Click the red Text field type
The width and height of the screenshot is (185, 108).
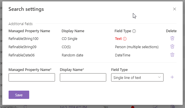click(x=118, y=39)
